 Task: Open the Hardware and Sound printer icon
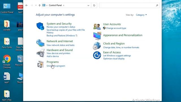(x=40, y=53)
